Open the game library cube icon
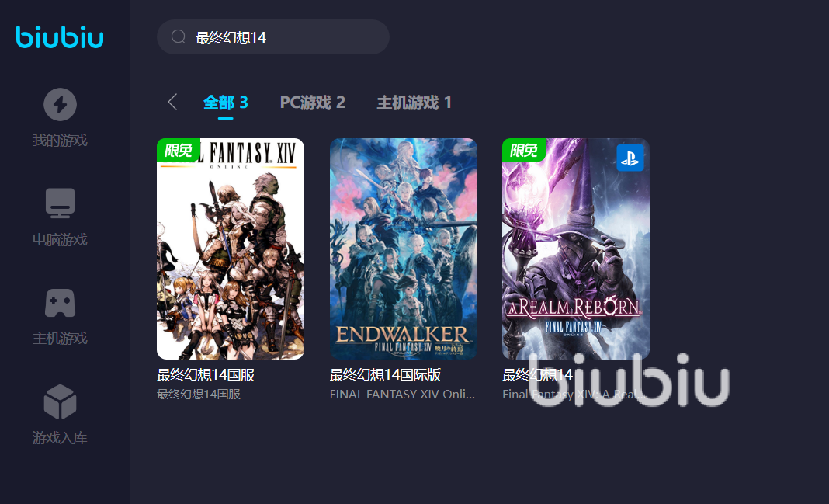 pyautogui.click(x=60, y=401)
